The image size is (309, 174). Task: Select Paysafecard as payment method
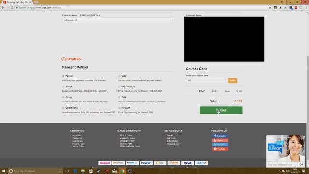click(x=119, y=87)
